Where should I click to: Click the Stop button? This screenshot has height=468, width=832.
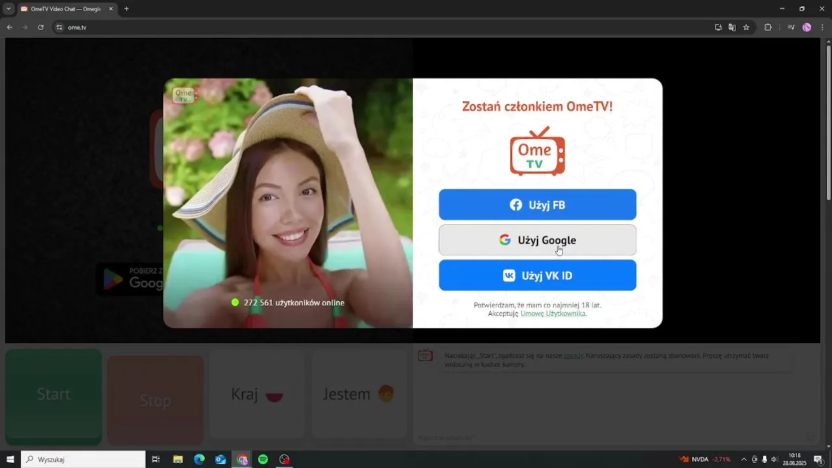point(155,400)
